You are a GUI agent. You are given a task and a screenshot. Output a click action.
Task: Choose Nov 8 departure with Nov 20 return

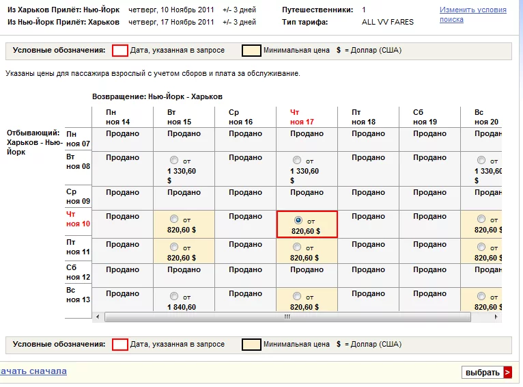coord(481,161)
